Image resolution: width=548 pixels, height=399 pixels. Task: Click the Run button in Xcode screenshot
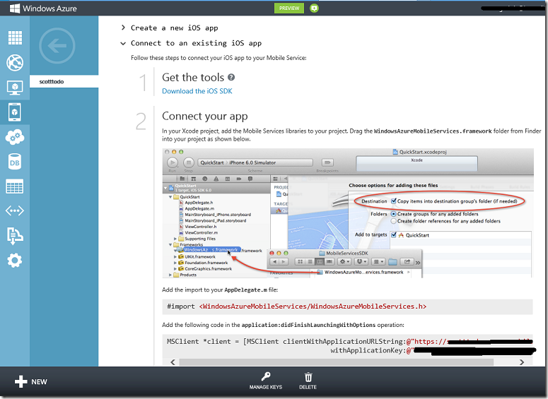click(173, 162)
